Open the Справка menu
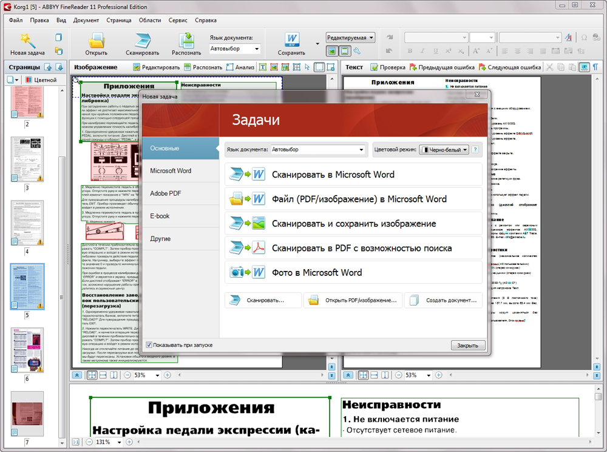Viewport: 607px width, 452px height. (x=206, y=20)
